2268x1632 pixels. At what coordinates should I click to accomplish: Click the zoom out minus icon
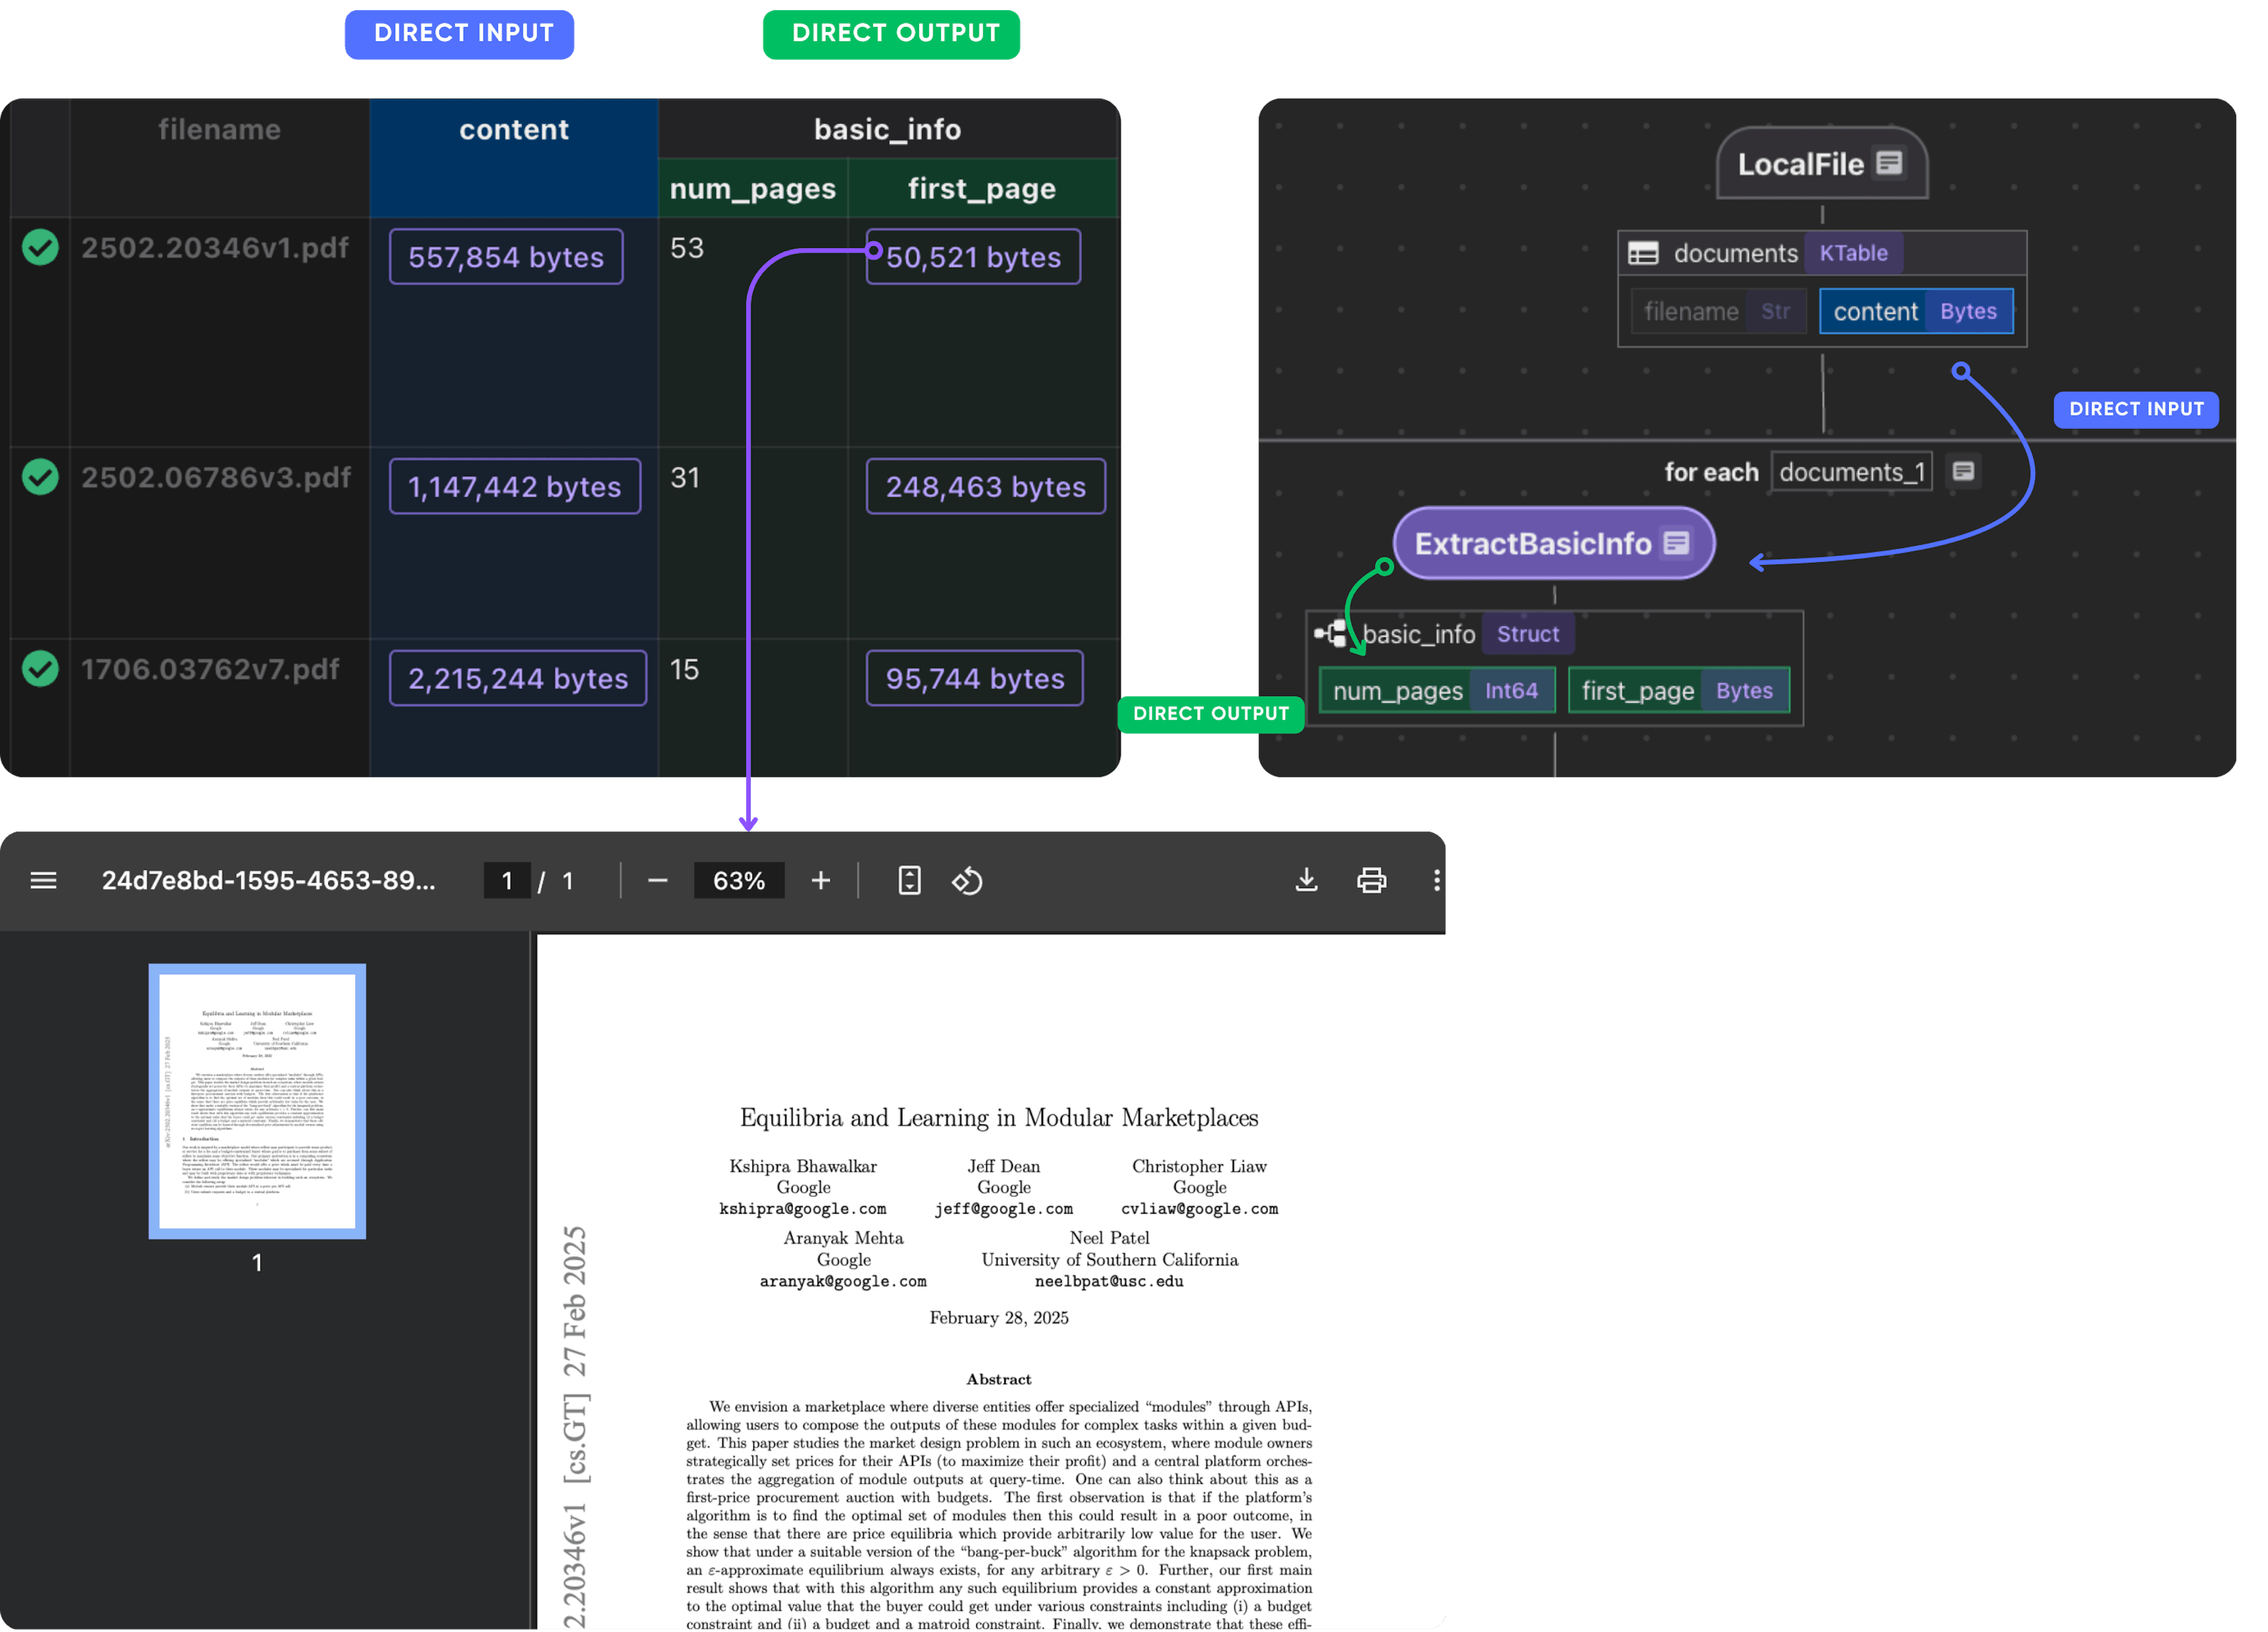pyautogui.click(x=657, y=880)
